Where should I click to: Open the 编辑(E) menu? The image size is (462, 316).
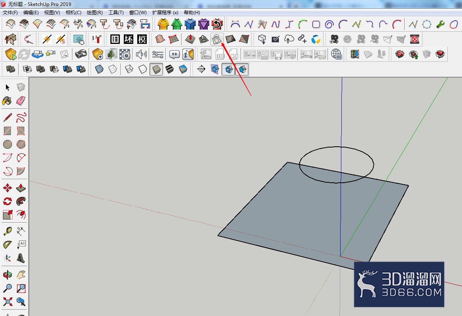click(x=31, y=12)
